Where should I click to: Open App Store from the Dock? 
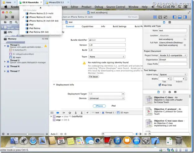point(137,141)
